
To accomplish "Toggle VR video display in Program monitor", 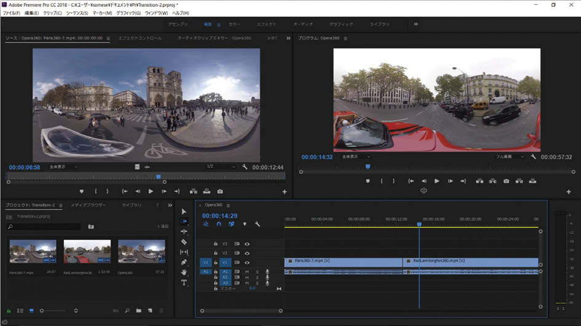I will pyautogui.click(x=424, y=190).
